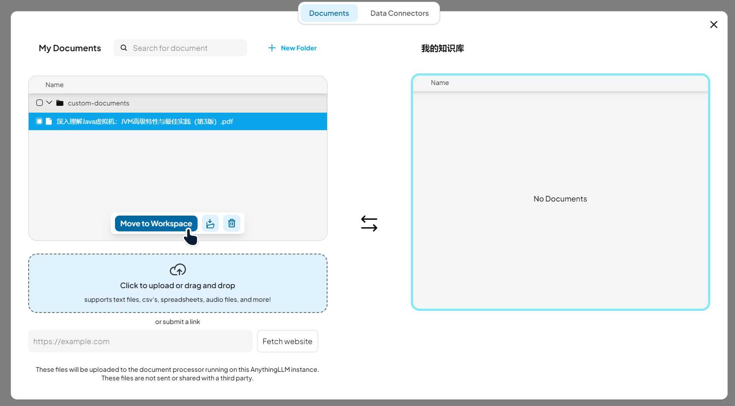Screen dimensions: 735x406
Task: Toggle checkbox for the Java JVM PDF
Action: [39, 121]
